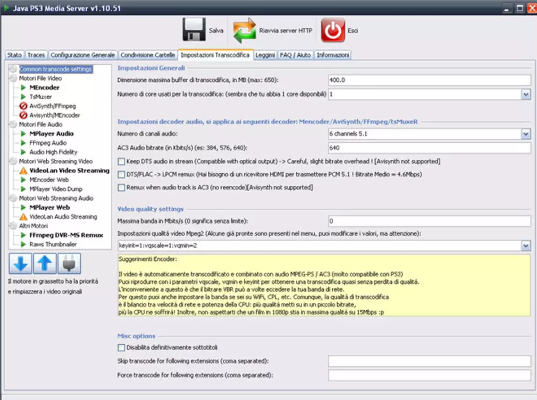Open the transcoding cores dropdown

point(525,95)
